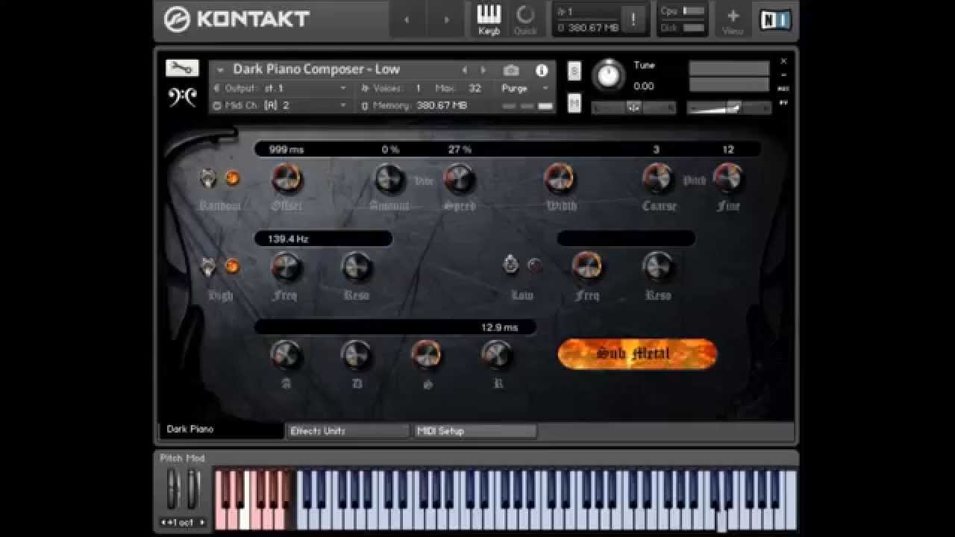Shift keyboard octave up

(x=201, y=522)
